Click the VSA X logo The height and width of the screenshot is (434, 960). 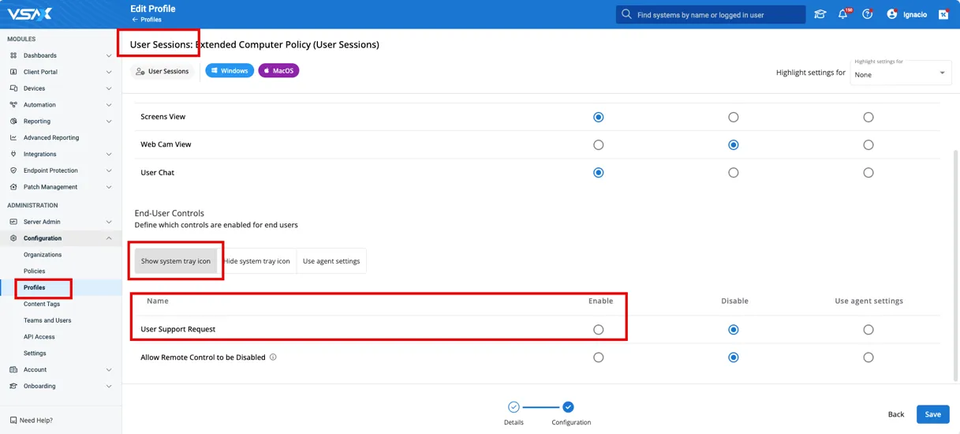30,13
